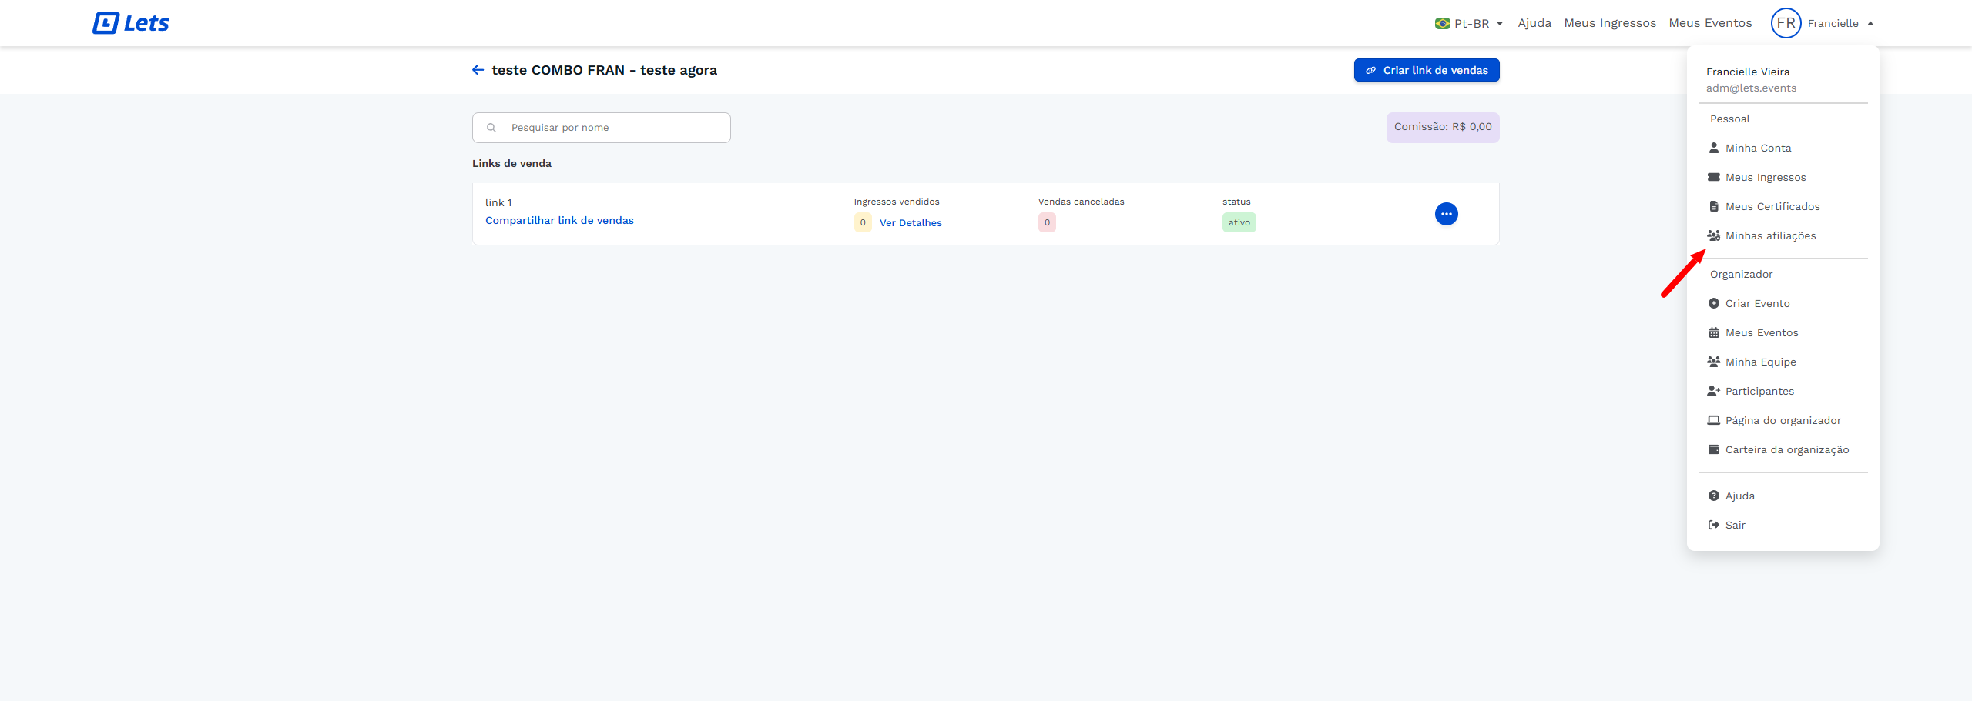Open Minhas afiliações from menu
Image resolution: width=1972 pixels, height=701 pixels.
1770,235
